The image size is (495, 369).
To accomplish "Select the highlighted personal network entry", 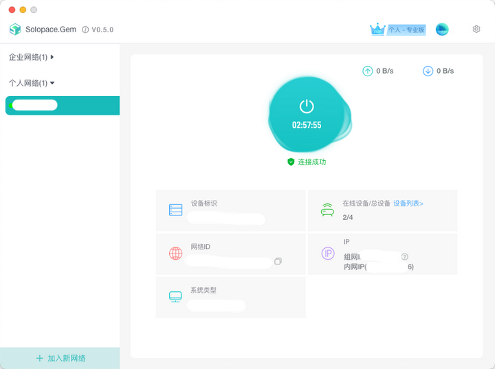I will pyautogui.click(x=63, y=105).
